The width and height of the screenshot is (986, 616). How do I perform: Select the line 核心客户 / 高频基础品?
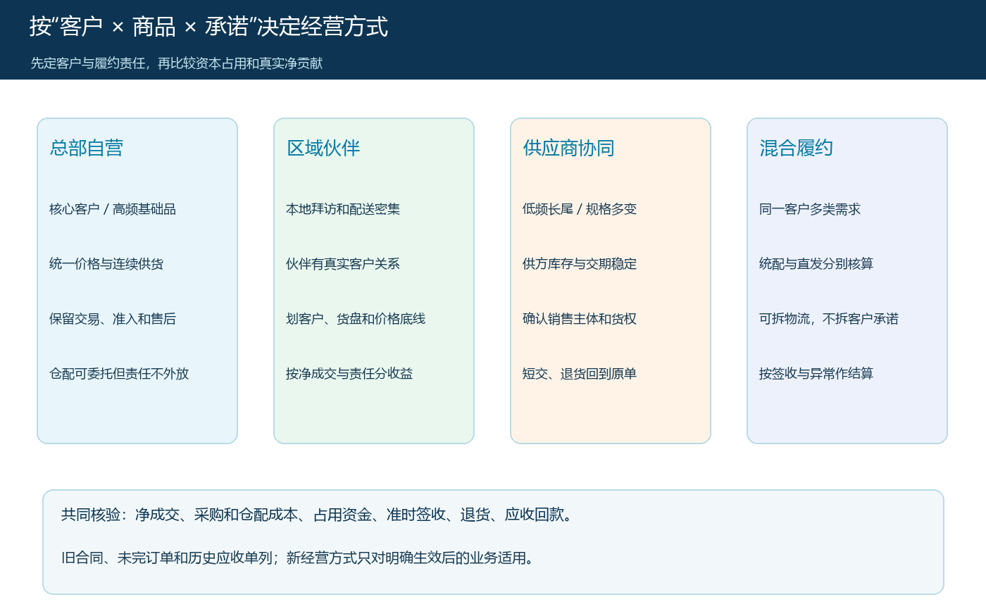[113, 209]
